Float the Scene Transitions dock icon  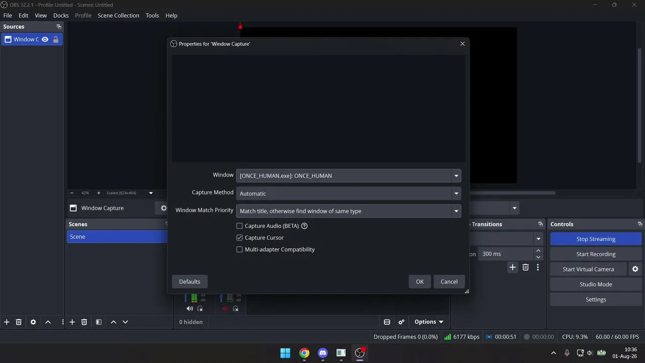pos(540,224)
